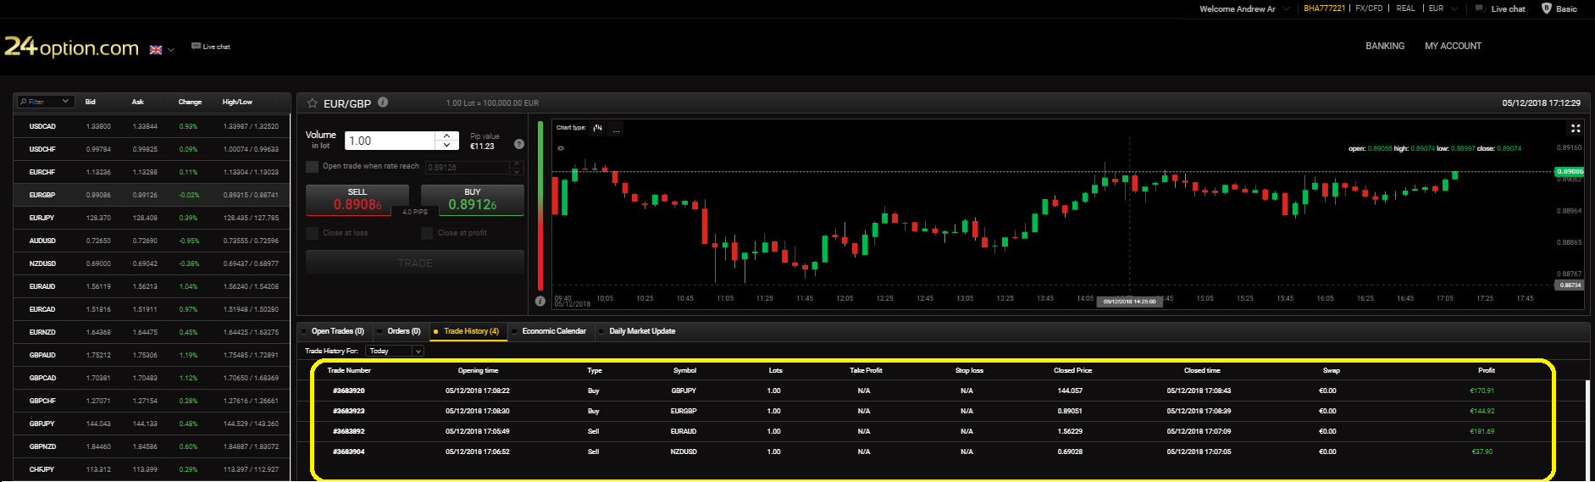Image resolution: width=1595 pixels, height=482 pixels.
Task: Click trade number #3683904 in history
Action: click(348, 452)
